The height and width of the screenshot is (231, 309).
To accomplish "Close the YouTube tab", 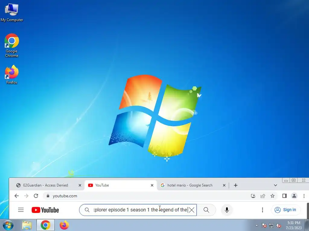I will click(152, 185).
